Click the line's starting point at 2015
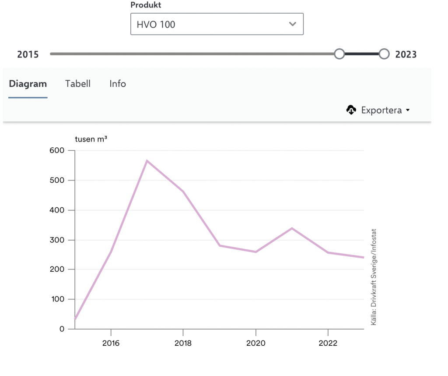The height and width of the screenshot is (376, 448). (75, 319)
